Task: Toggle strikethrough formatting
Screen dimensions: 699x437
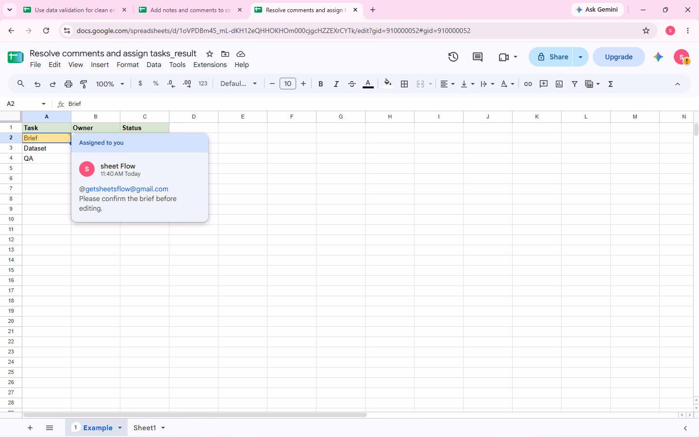Action: point(352,84)
